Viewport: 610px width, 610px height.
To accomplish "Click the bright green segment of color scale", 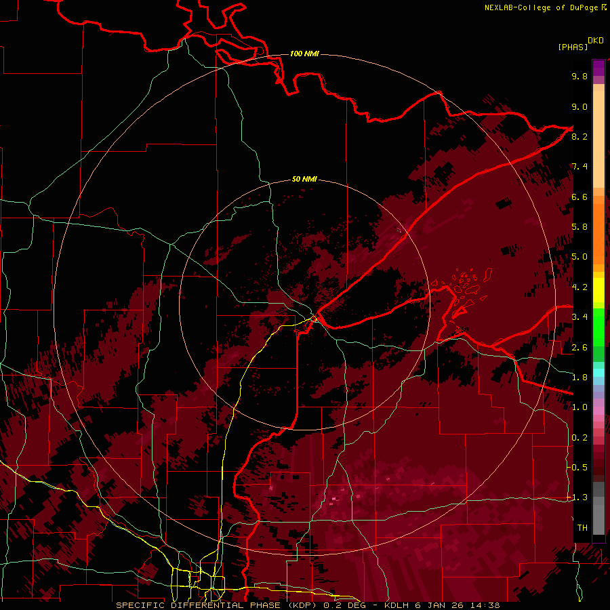I will [x=598, y=327].
